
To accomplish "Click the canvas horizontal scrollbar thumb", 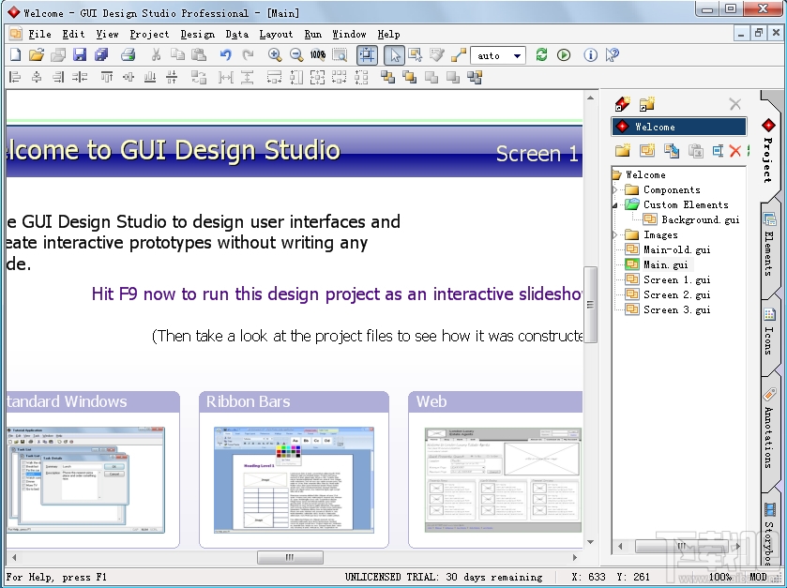I will click(290, 557).
